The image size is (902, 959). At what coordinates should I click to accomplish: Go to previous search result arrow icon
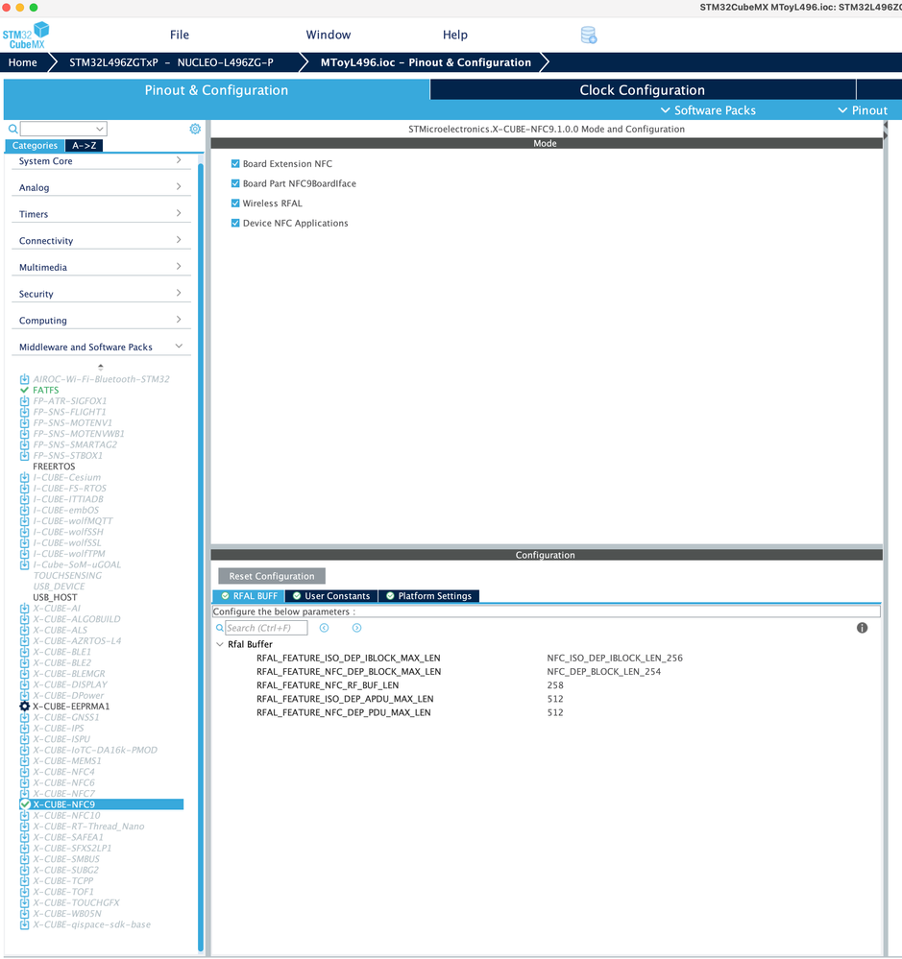[325, 628]
